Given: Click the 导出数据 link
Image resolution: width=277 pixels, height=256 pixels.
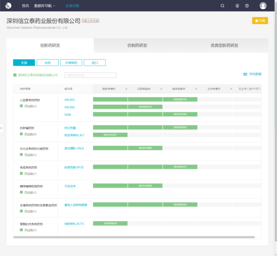Looking at the screenshot, I should 255,74.
